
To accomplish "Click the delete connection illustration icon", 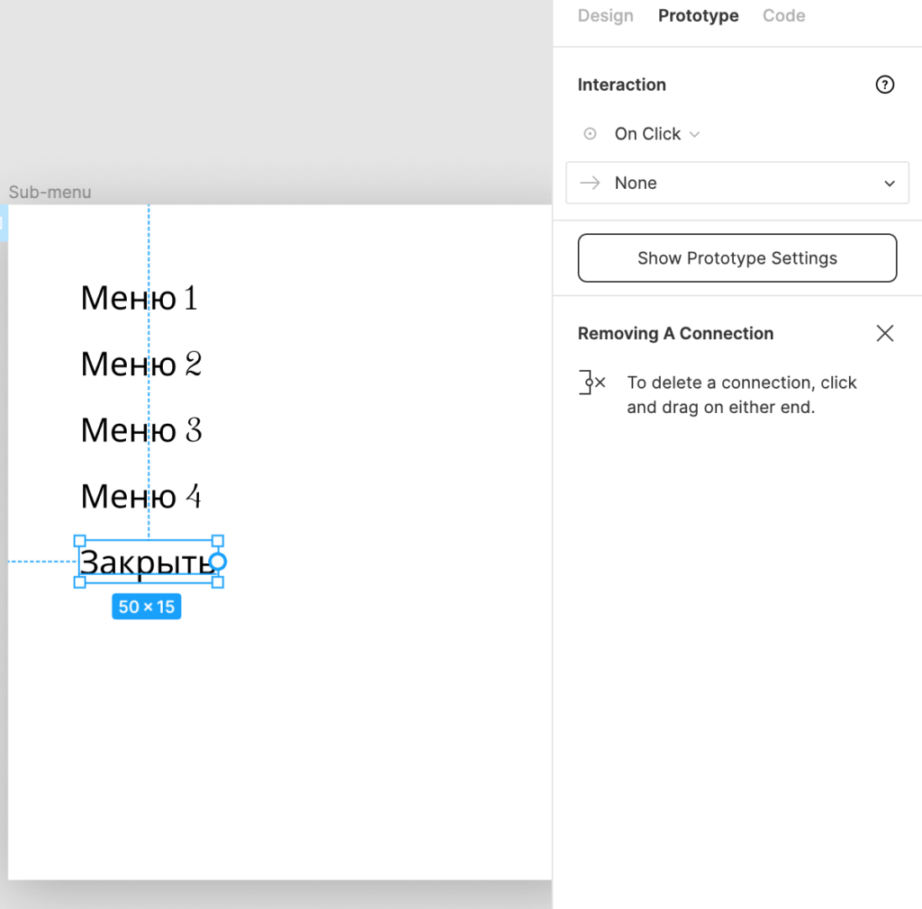I will pyautogui.click(x=592, y=382).
